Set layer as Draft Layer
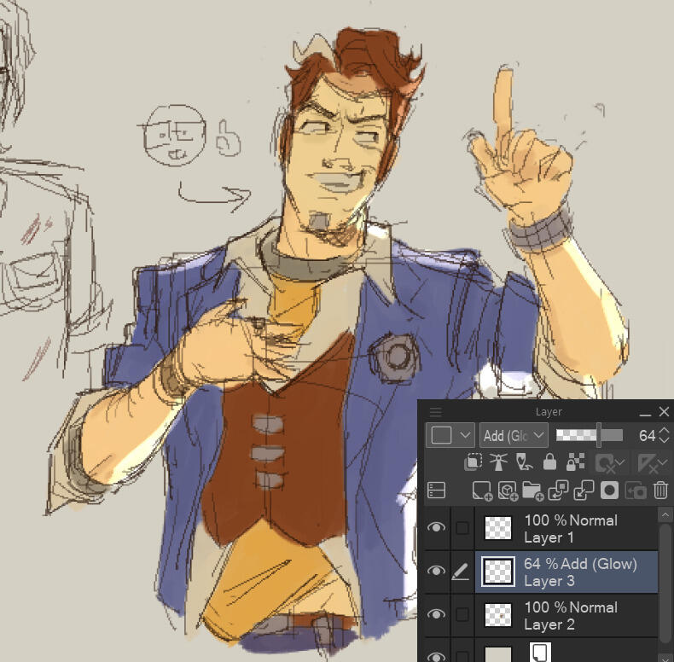674x662 pixels. tap(525, 462)
